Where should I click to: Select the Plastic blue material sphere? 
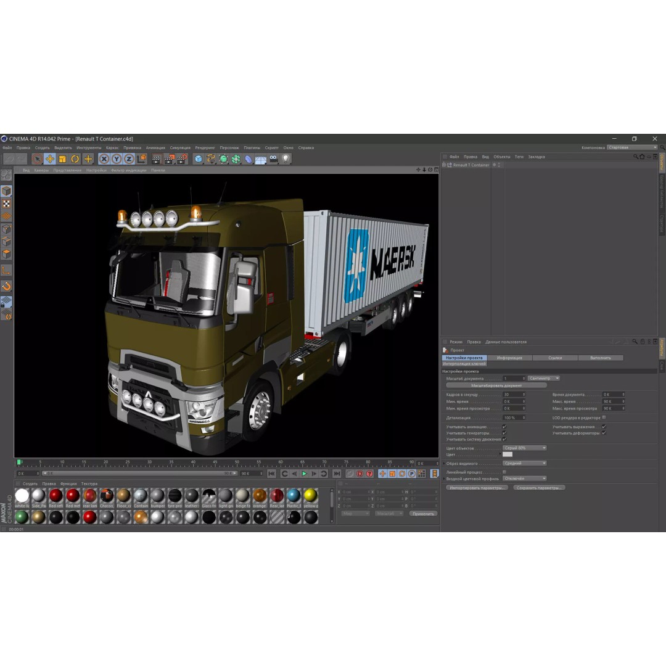pos(294,495)
